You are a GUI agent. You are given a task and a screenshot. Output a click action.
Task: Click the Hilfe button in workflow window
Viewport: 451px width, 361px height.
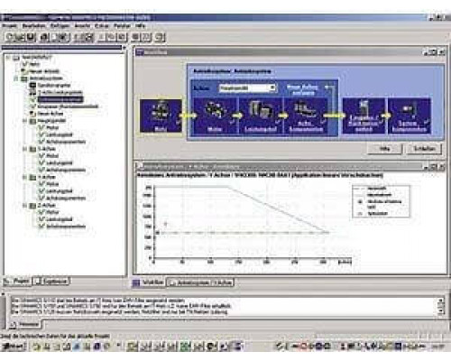point(385,149)
